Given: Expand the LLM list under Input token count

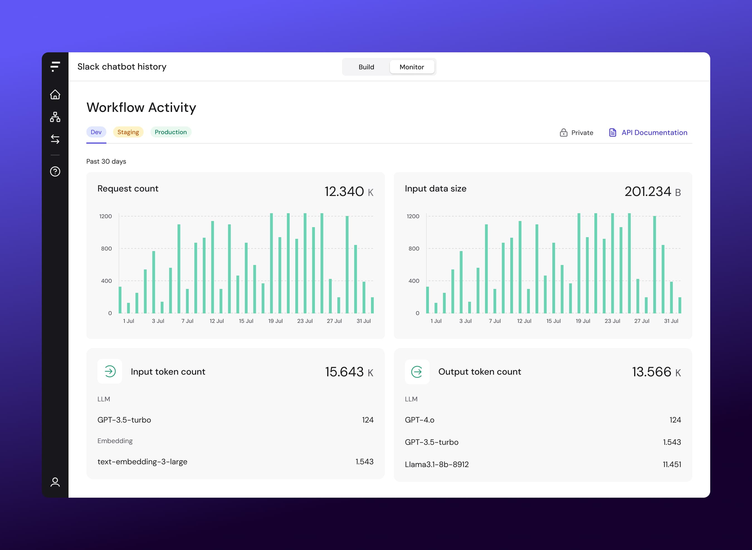Looking at the screenshot, I should pos(104,399).
